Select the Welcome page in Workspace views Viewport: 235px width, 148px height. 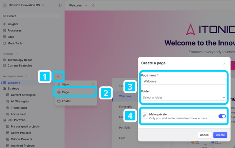[14, 83]
